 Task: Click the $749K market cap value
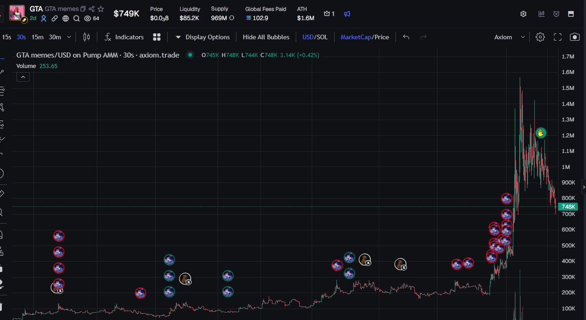[127, 14]
